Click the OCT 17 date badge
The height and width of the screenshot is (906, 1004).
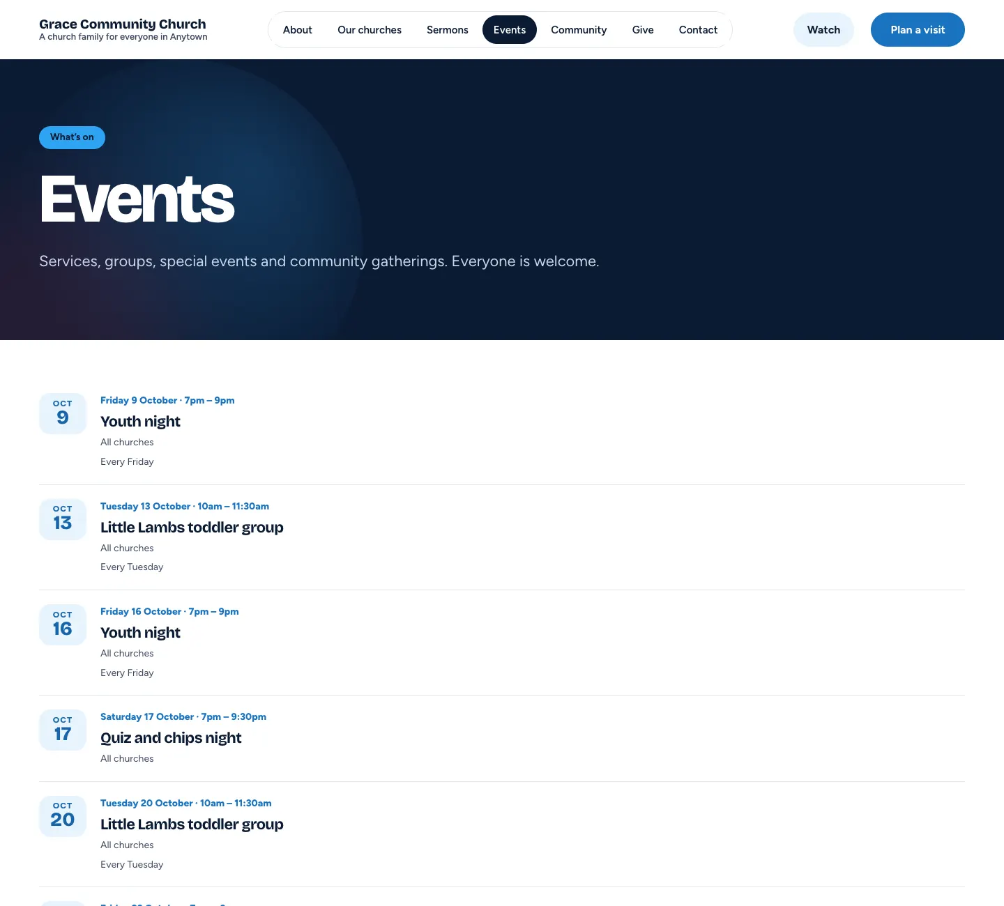63,730
